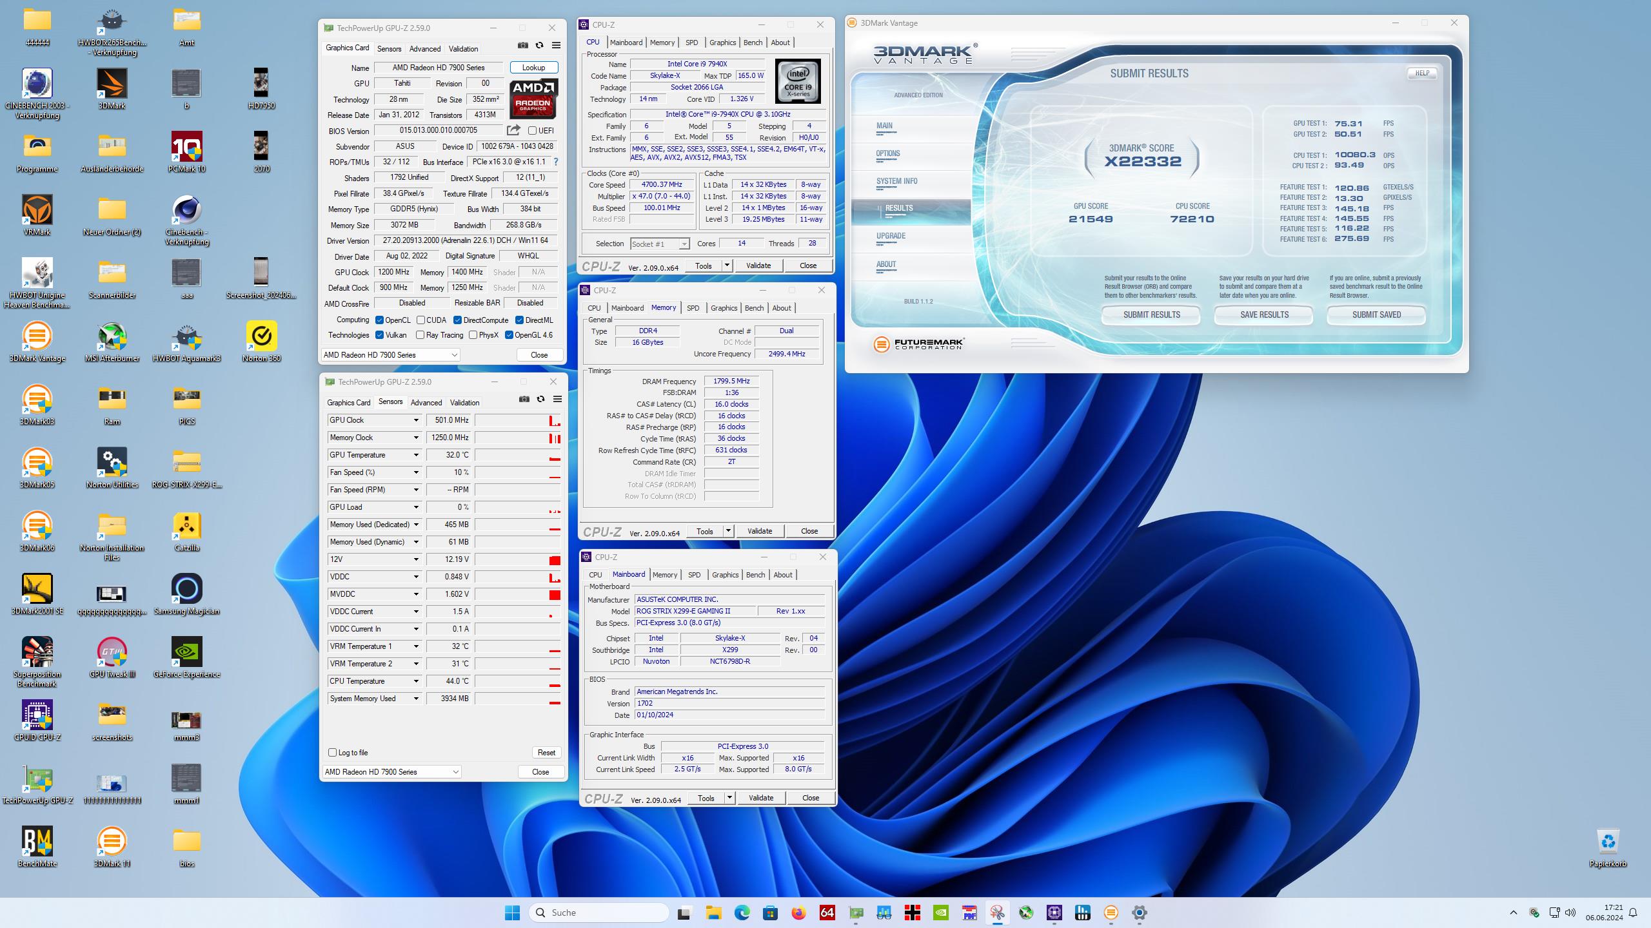Open Samsung Magician desktop icon
The image size is (1651, 928).
coord(187,595)
